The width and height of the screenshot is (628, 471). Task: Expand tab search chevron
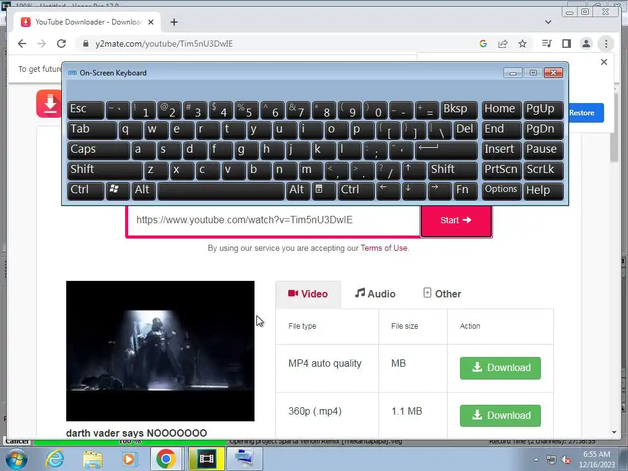point(548,22)
